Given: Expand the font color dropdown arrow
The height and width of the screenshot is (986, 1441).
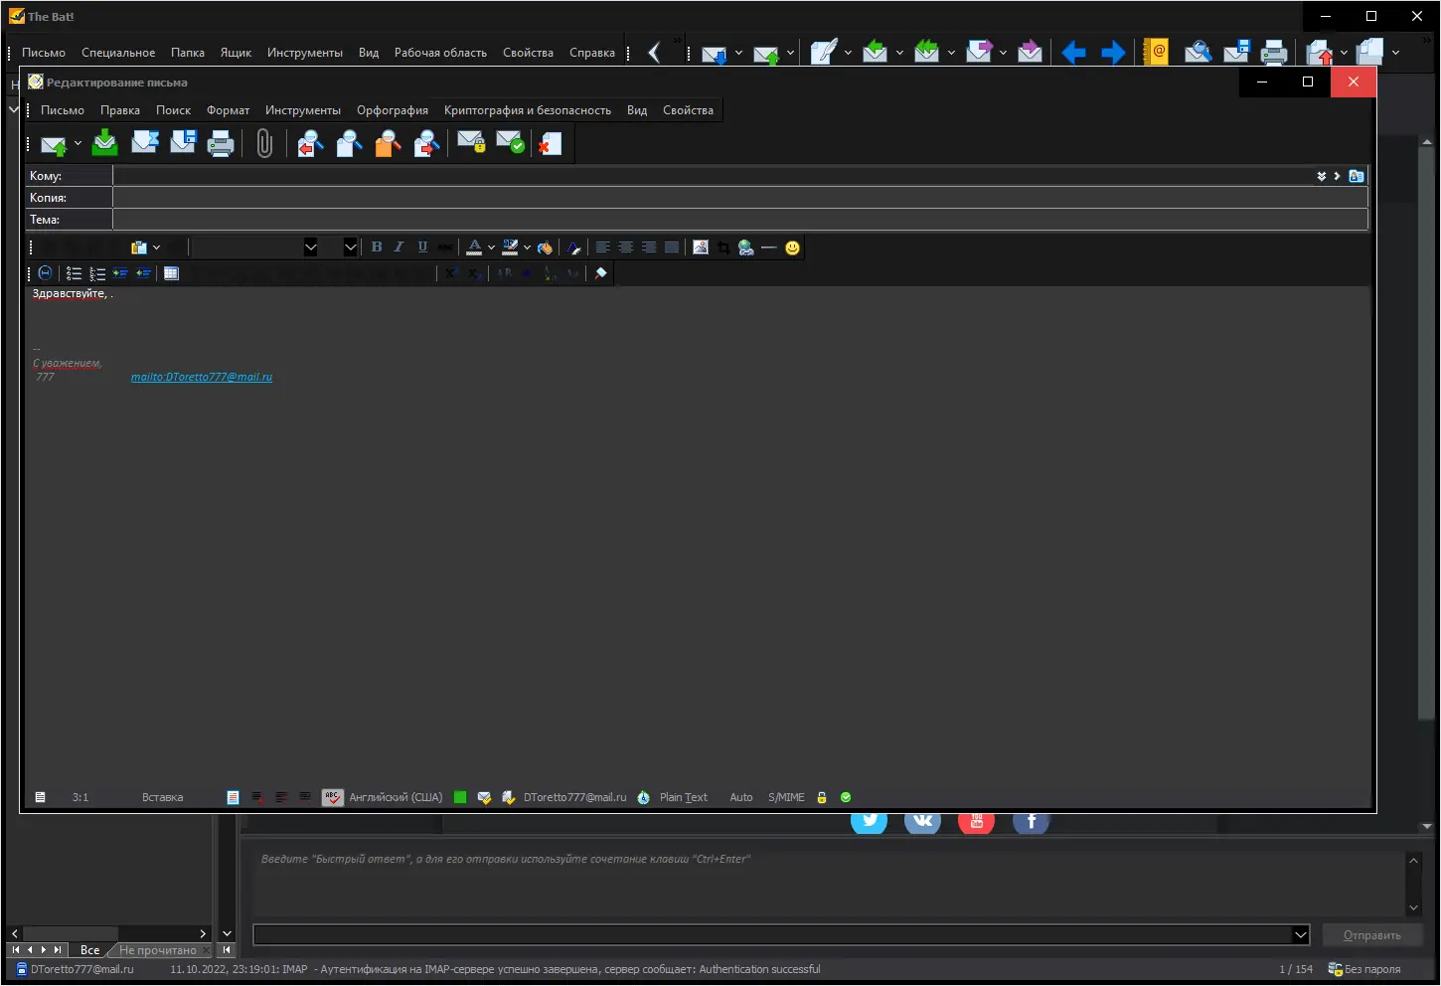Looking at the screenshot, I should (491, 247).
